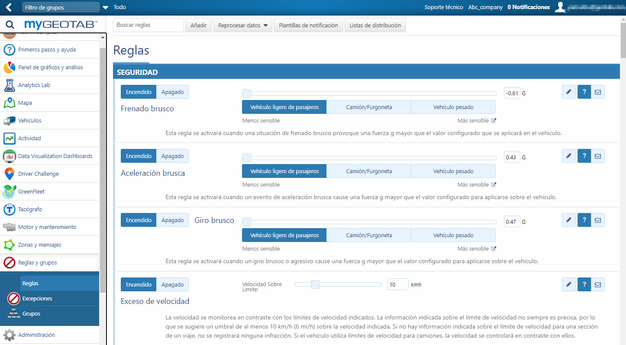Click pencil icon for Exceso de velocidad
This screenshot has width=626, height=345.
(568, 284)
